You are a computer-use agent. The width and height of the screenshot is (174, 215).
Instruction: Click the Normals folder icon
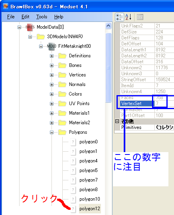[62, 84]
